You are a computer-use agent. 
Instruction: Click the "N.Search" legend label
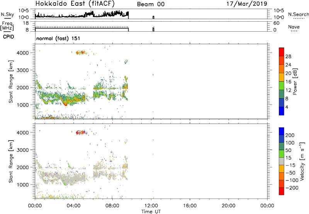(298, 14)
